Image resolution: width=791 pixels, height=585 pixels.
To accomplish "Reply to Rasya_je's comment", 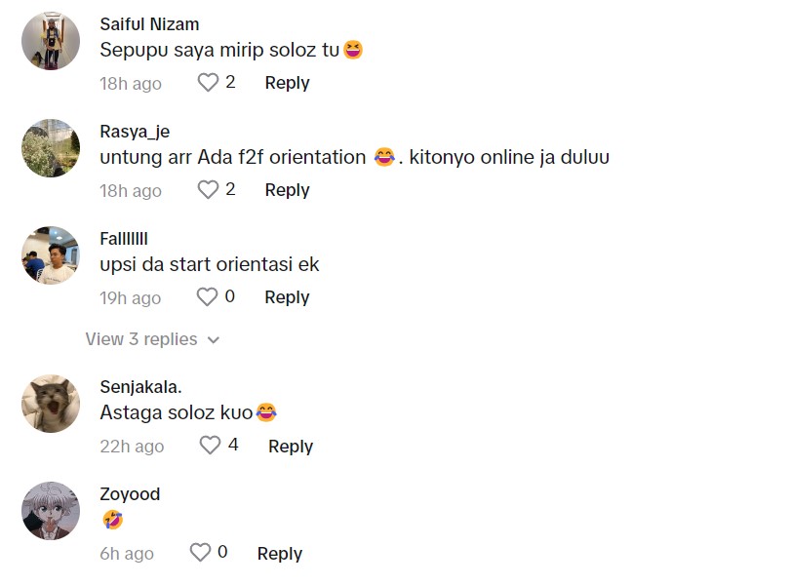I will coord(287,190).
